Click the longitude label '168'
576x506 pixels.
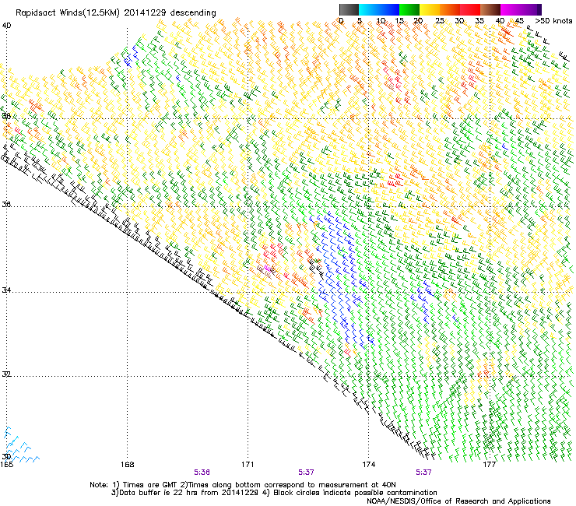point(128,465)
